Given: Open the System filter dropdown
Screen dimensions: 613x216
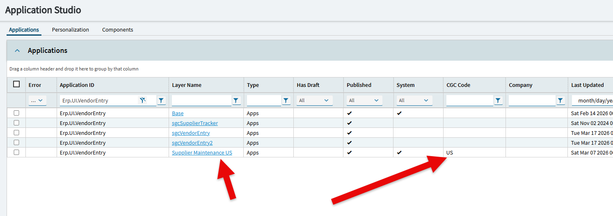Looking at the screenshot, I should (x=414, y=100).
